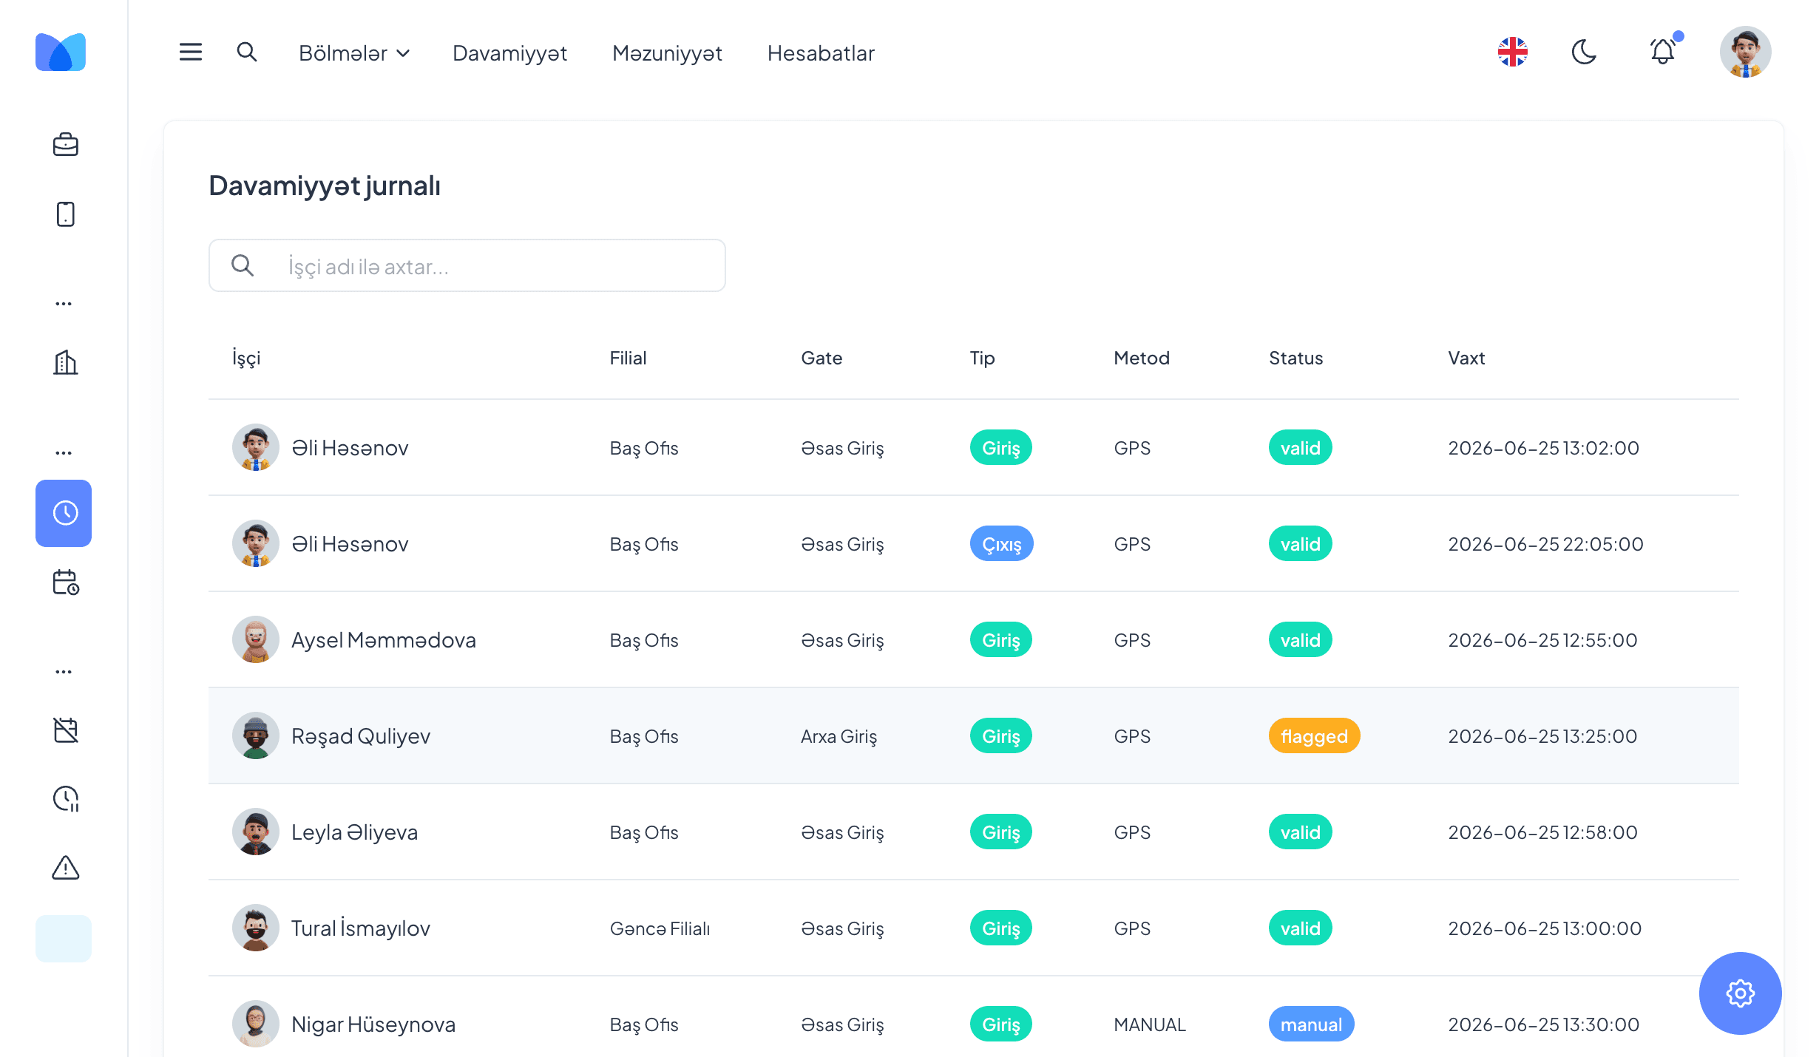Go to the Məzuniyyət menu
This screenshot has height=1057, width=1819.
click(x=667, y=53)
